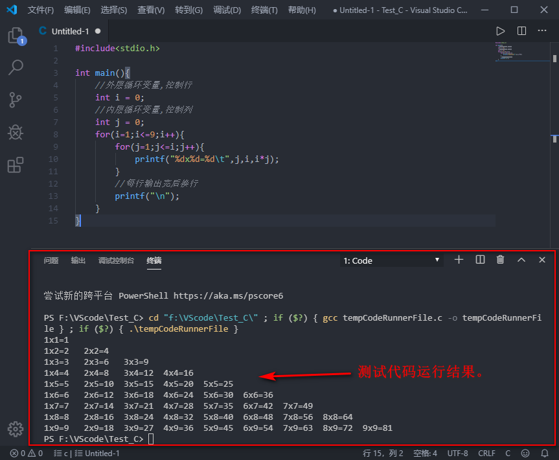Screen dimensions: 559x460
Task: Open the Extensions marketplace icon
Action: tap(16, 165)
